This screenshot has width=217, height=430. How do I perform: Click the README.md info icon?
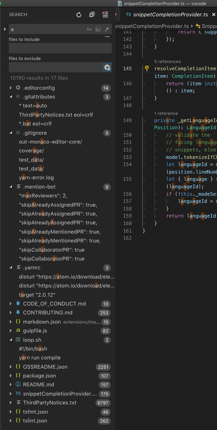[18, 384]
